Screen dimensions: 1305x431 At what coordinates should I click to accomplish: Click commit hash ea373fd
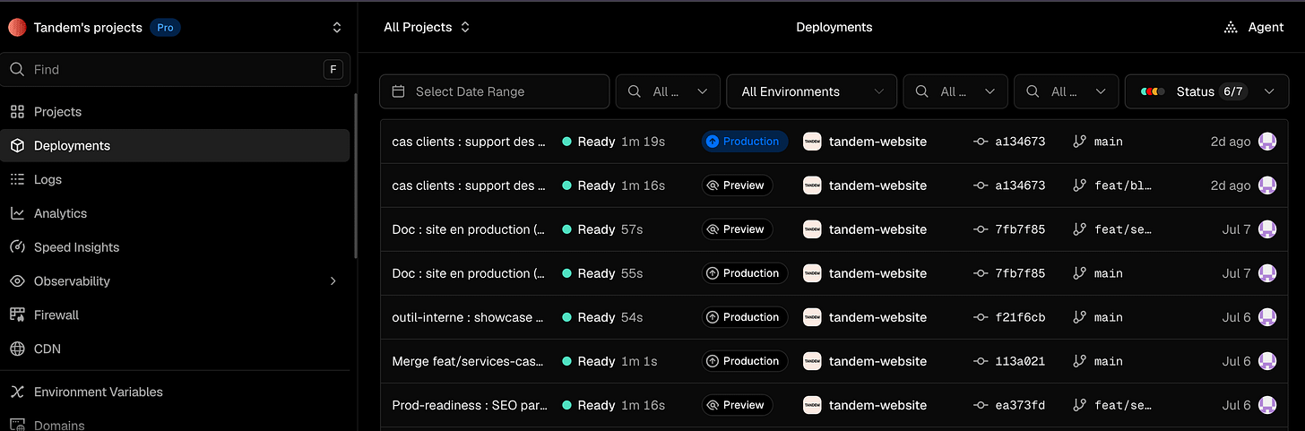coord(1020,405)
